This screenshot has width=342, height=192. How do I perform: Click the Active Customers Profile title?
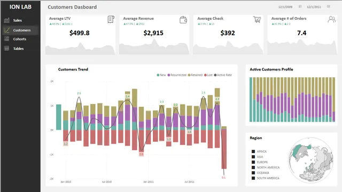271,69
